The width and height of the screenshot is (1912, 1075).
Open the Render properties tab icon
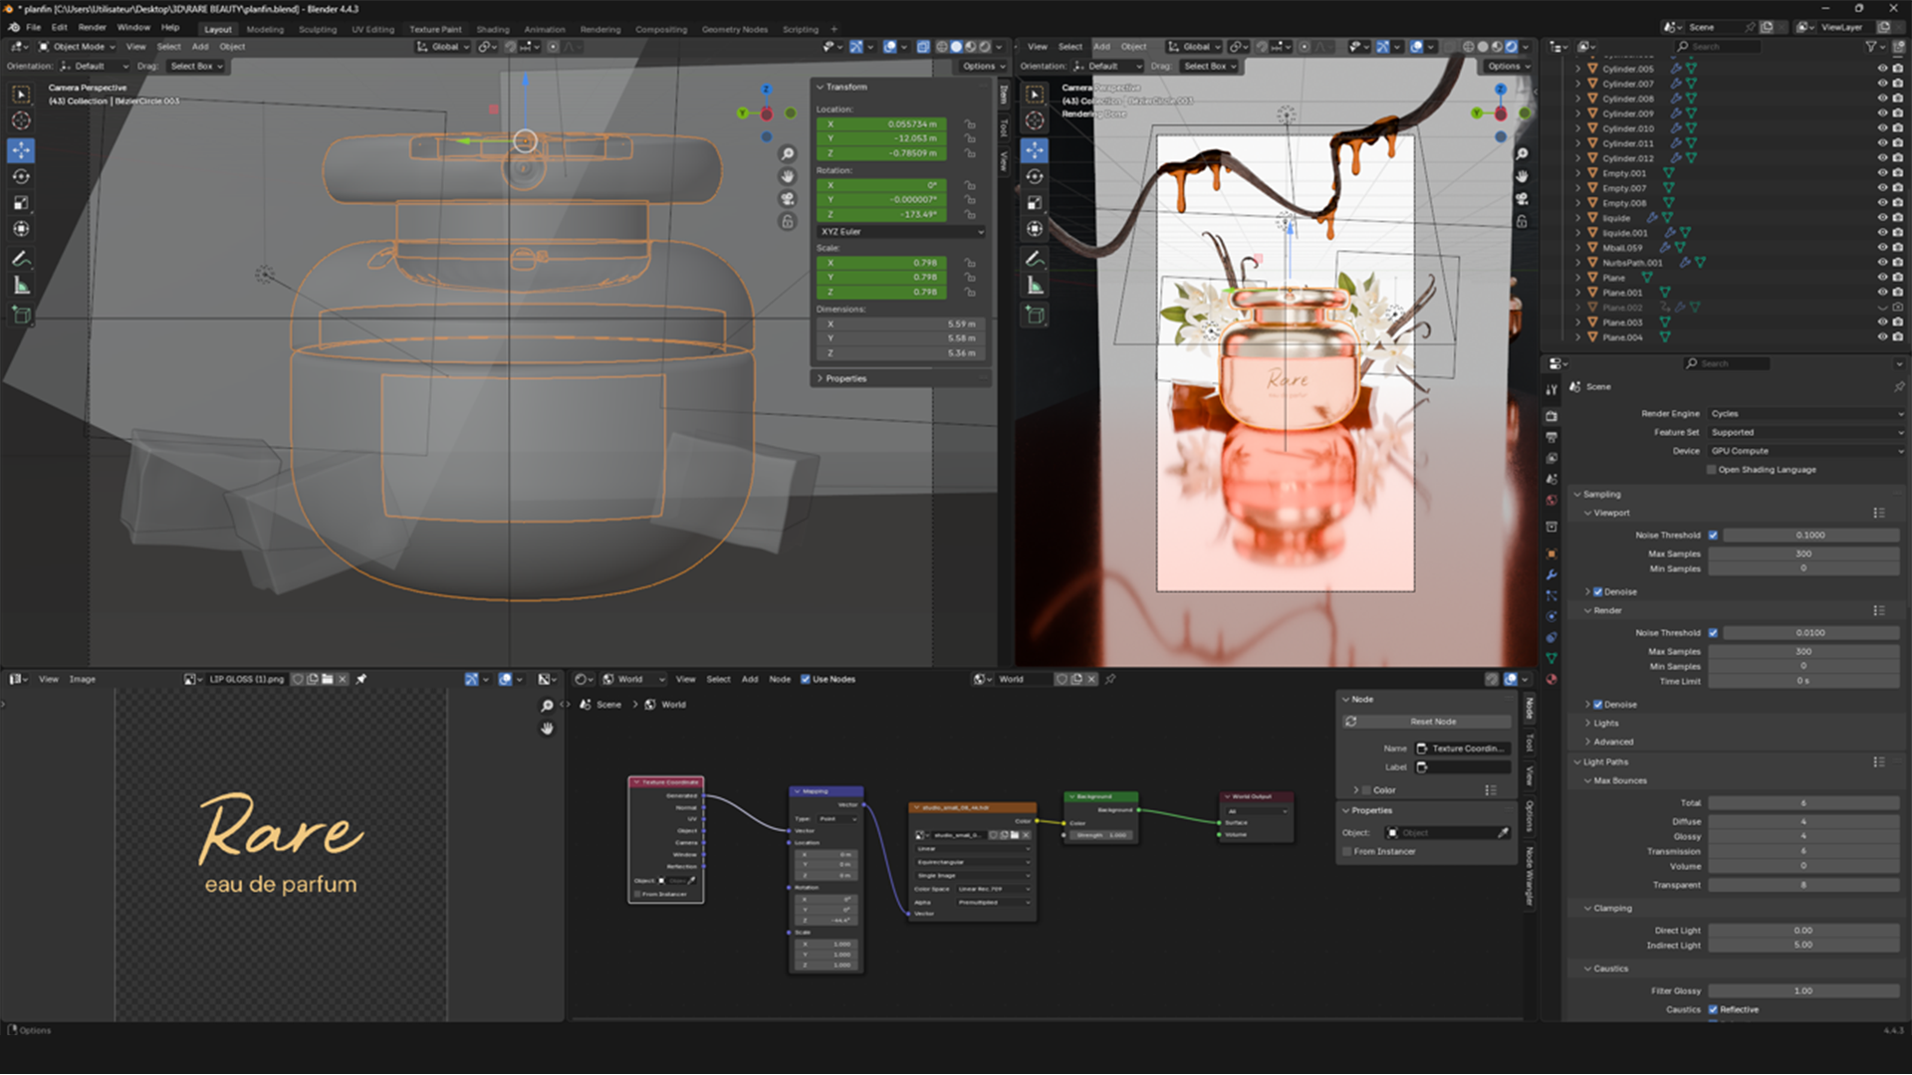click(1552, 416)
